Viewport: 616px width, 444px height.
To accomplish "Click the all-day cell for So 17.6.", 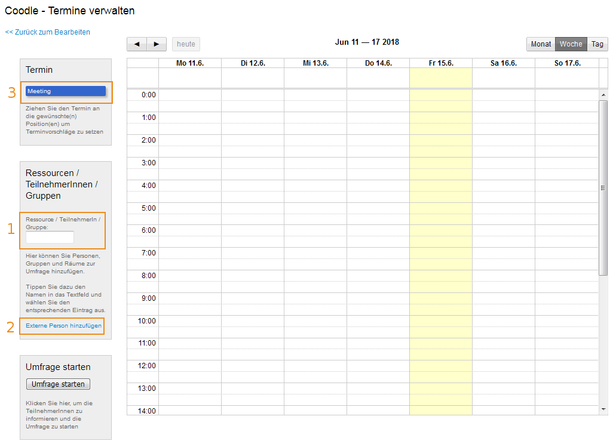I will tap(566, 78).
